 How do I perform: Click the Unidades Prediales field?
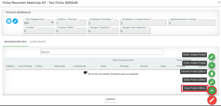click(x=103, y=23)
